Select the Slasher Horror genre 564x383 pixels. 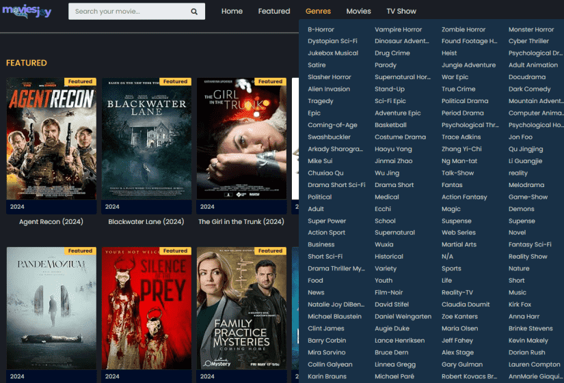[330, 77]
